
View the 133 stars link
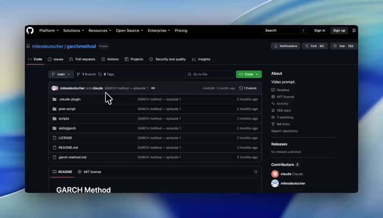281,111
